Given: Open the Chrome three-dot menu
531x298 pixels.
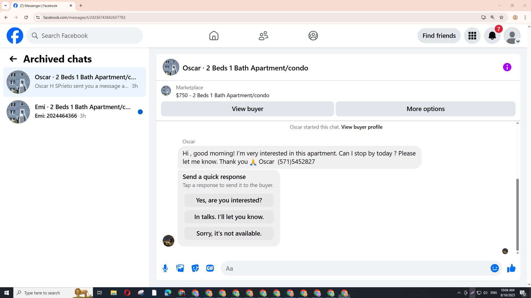Looking at the screenshot, I should click(525, 17).
